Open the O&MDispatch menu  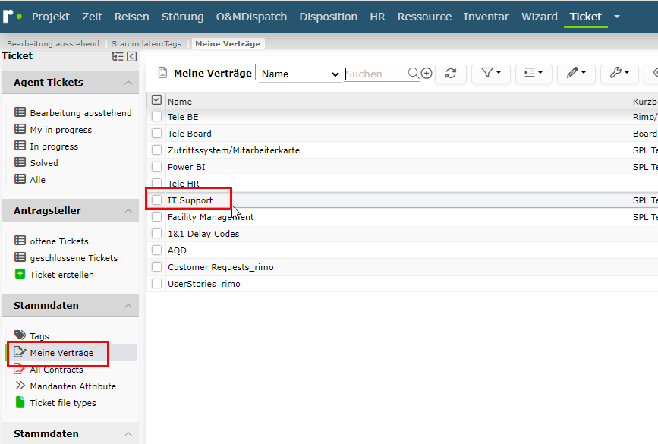click(x=251, y=17)
